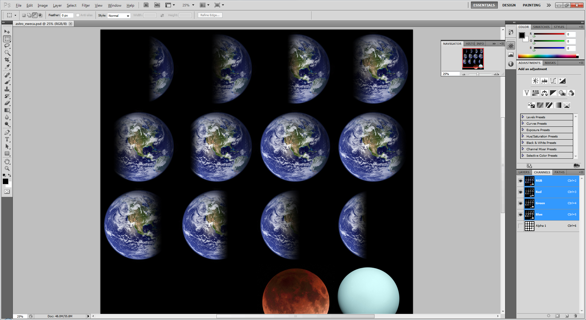Image resolution: width=586 pixels, height=320 pixels.
Task: Open the Style dropdown set to Normal
Action: point(119,16)
